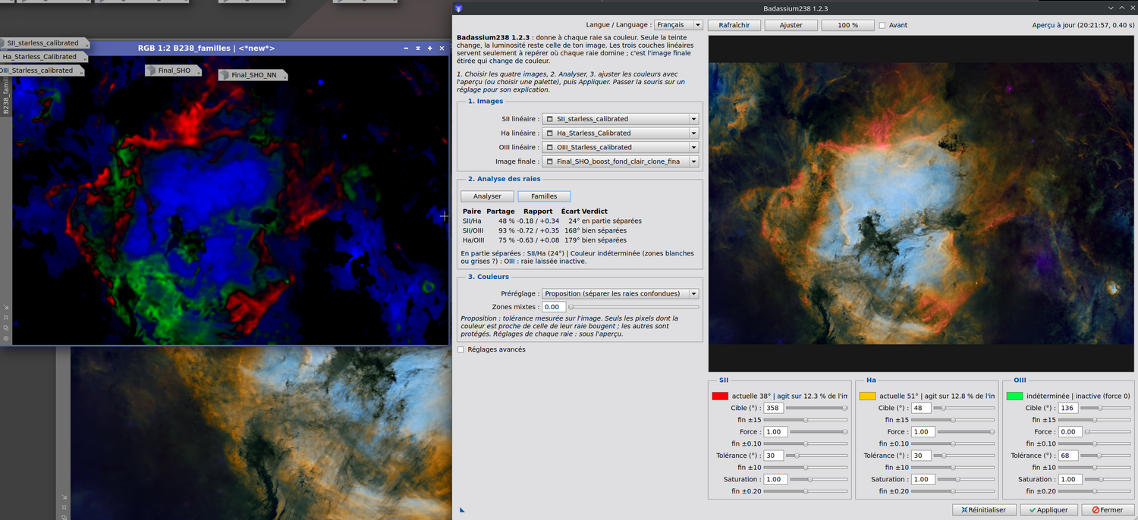Click the Badassium238 nebula preview image
The height and width of the screenshot is (520, 1138).
click(x=921, y=203)
